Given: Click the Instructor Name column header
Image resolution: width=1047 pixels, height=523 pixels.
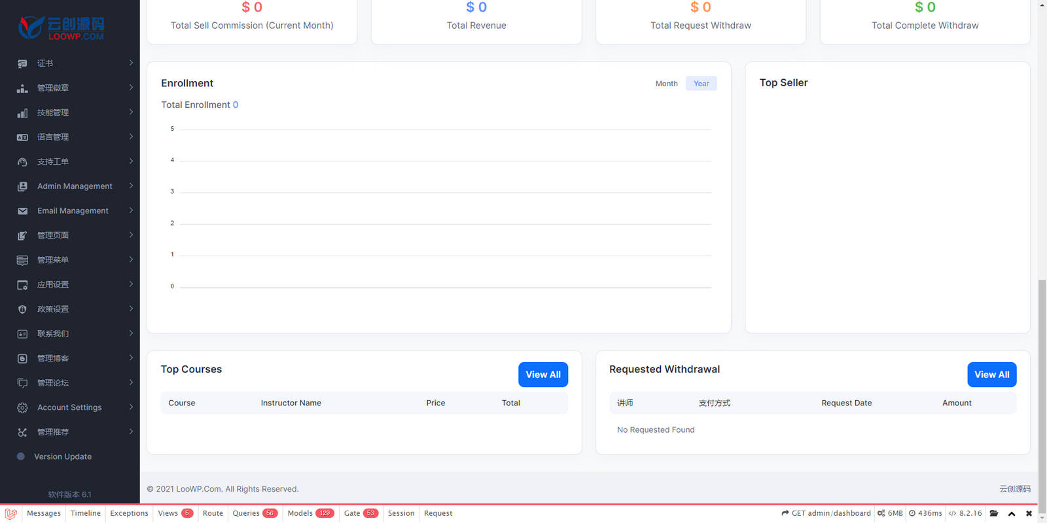Looking at the screenshot, I should click(291, 403).
